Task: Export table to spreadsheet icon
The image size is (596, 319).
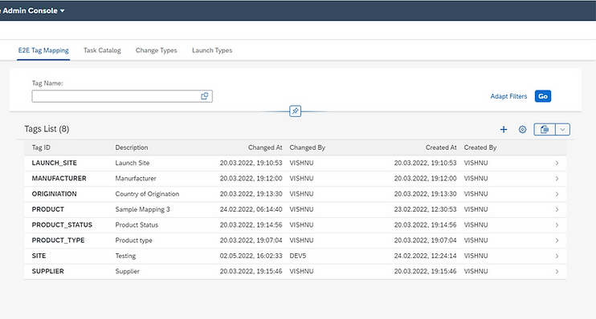Action: [545, 129]
